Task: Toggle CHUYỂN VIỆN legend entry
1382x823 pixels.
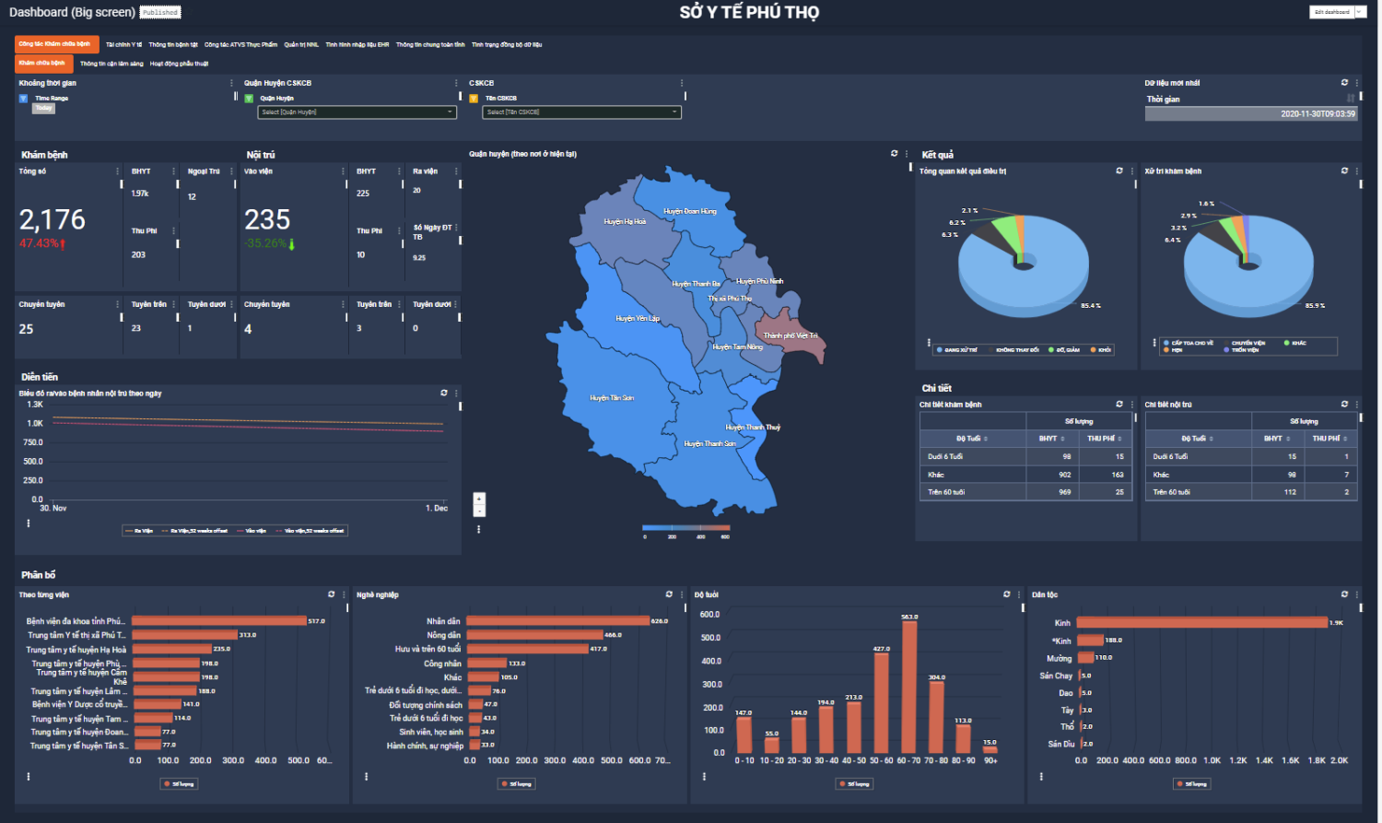Action: point(1244,343)
